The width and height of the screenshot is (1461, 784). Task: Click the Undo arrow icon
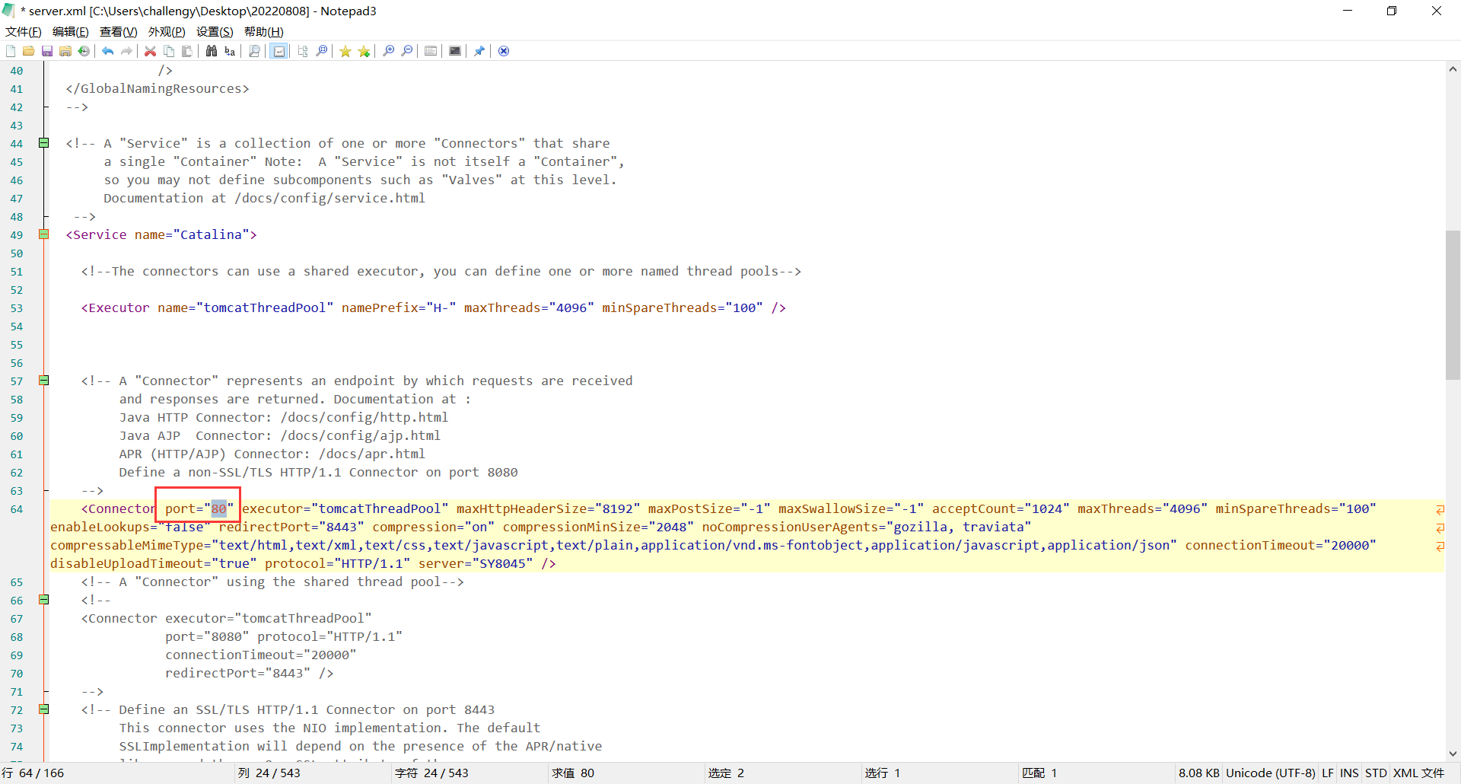click(x=108, y=51)
